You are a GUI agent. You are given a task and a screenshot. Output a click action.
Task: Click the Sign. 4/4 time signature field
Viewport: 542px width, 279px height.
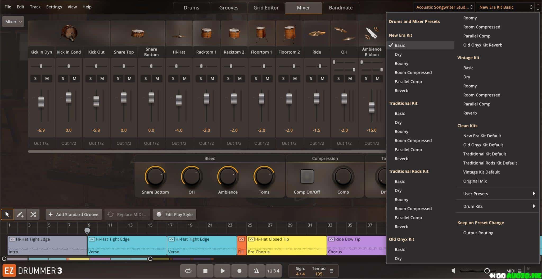[300, 271]
